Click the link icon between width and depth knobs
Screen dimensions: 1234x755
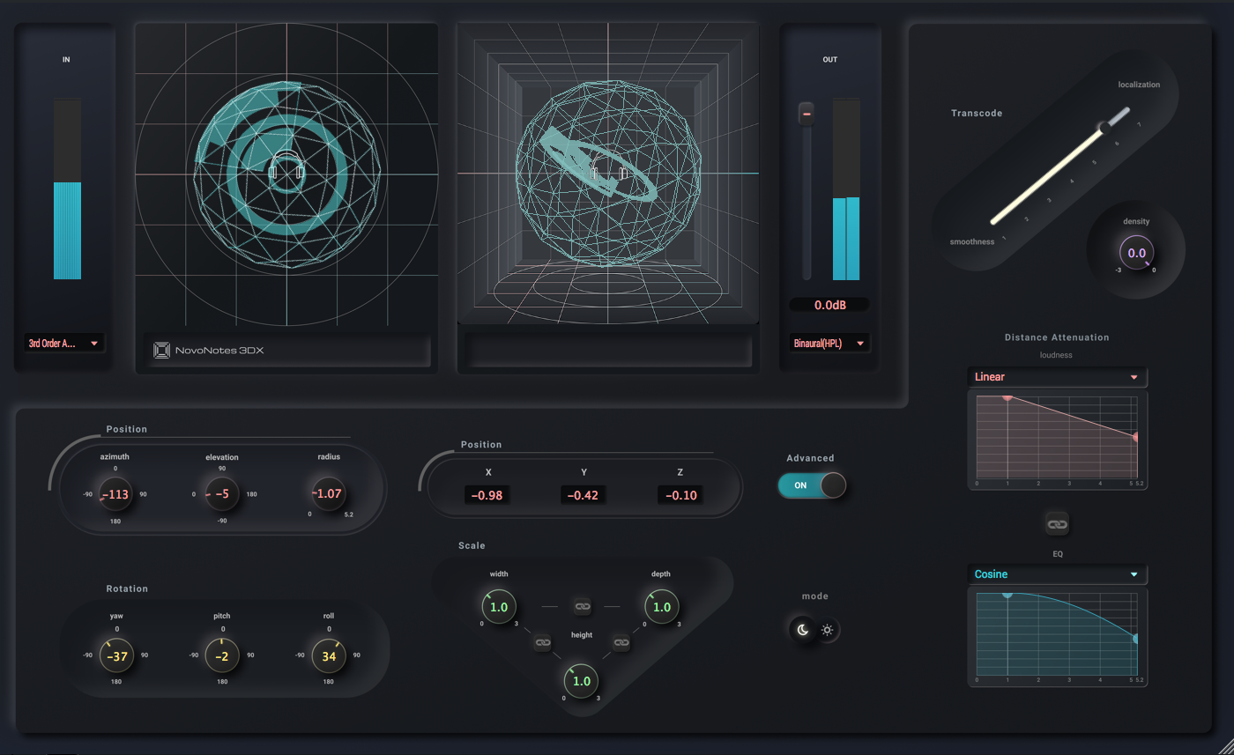tap(581, 606)
